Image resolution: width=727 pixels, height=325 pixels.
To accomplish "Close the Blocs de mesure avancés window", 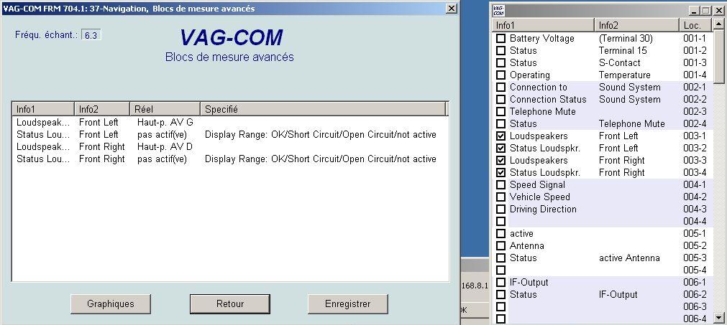I will [x=451, y=9].
